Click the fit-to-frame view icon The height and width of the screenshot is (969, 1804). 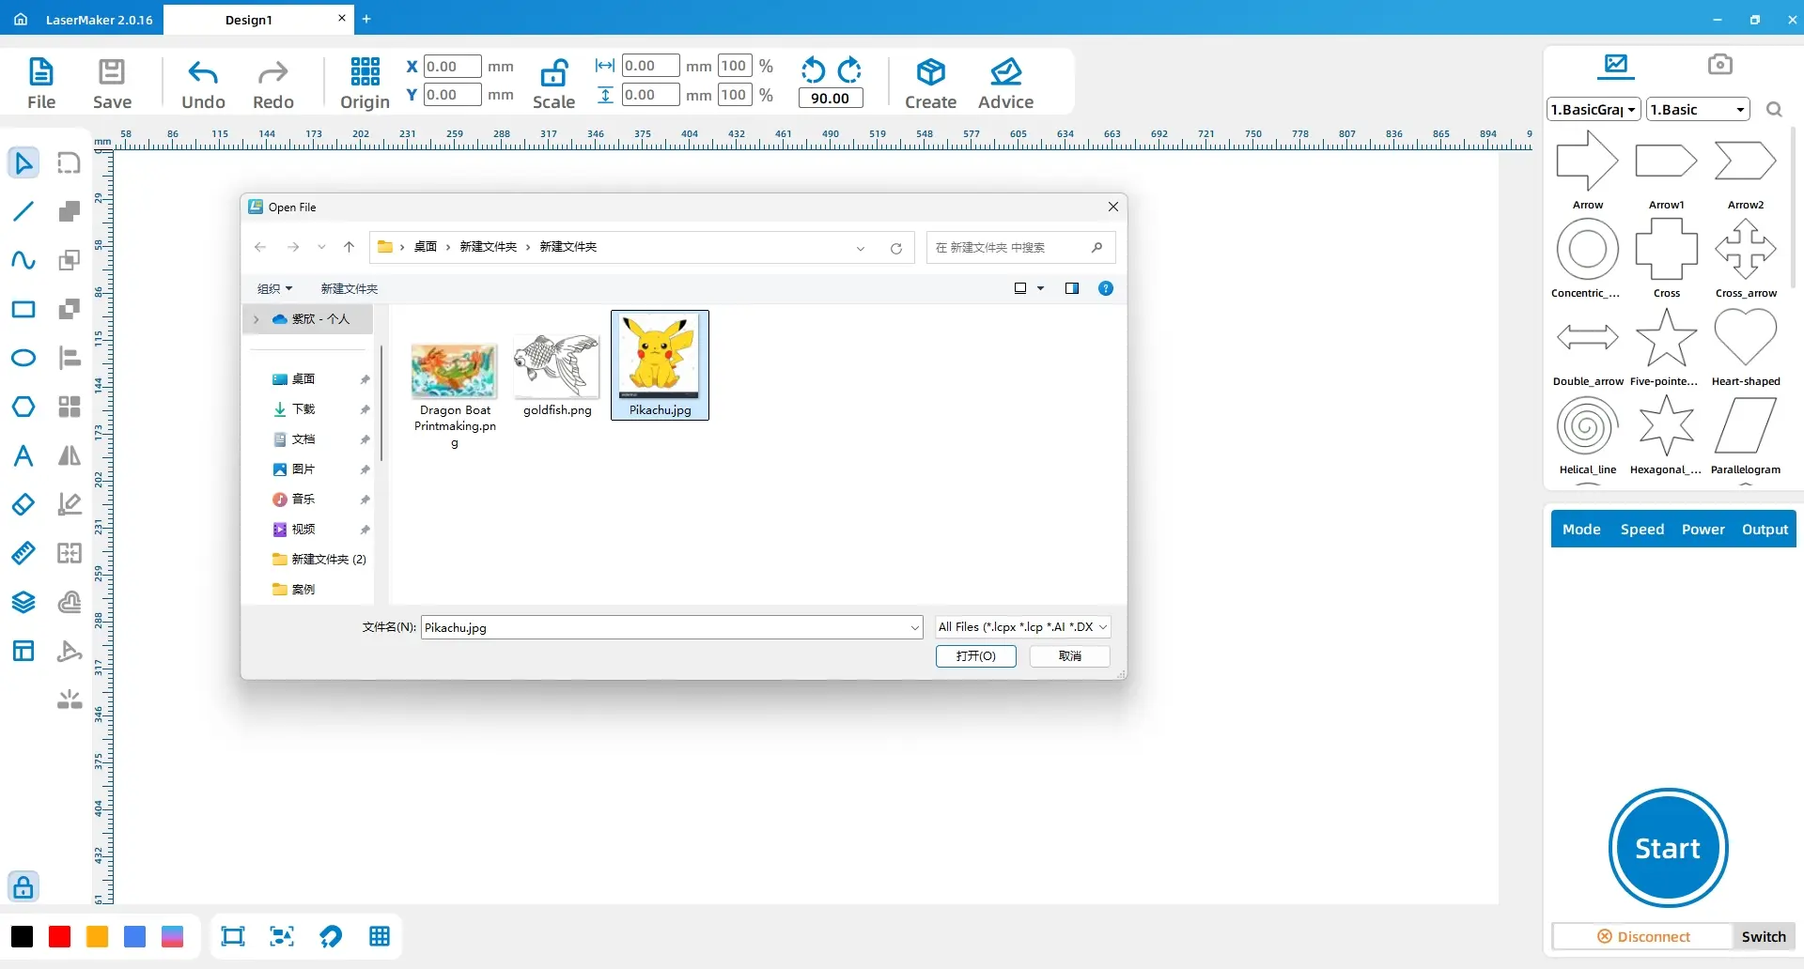point(232,936)
